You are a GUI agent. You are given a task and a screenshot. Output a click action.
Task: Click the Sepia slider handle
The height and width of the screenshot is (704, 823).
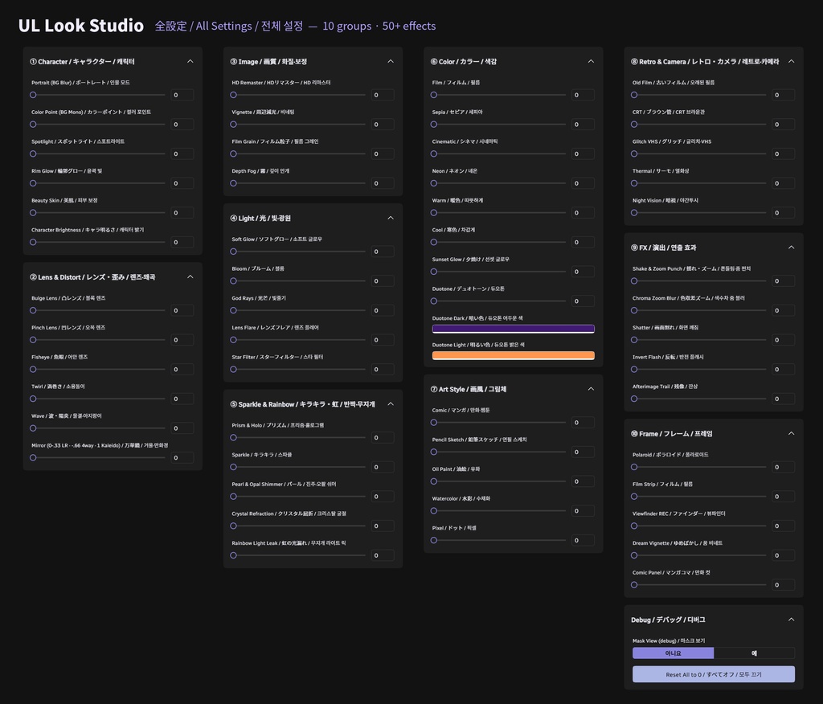pyautogui.click(x=434, y=125)
